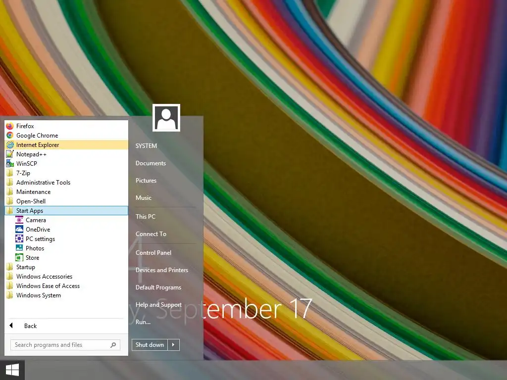
Task: Open This PC
Action: pos(146,217)
